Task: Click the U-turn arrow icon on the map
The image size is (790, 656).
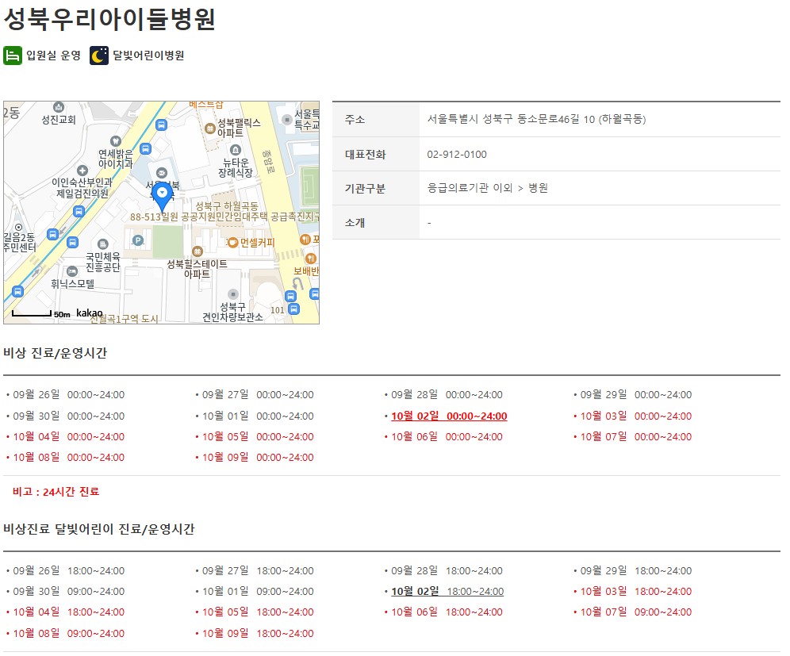Action: click(x=297, y=282)
